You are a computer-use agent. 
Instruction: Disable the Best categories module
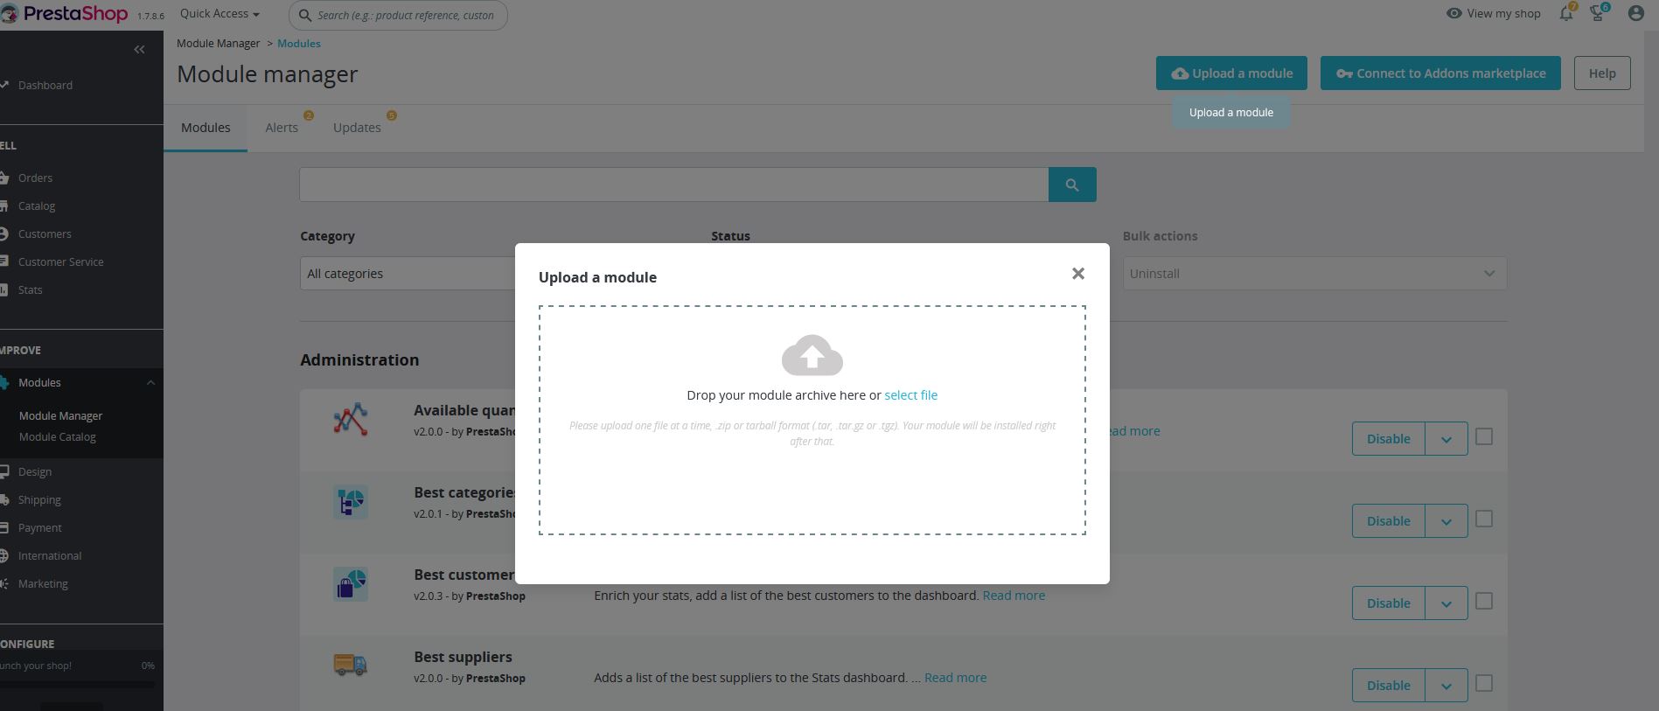click(x=1389, y=521)
